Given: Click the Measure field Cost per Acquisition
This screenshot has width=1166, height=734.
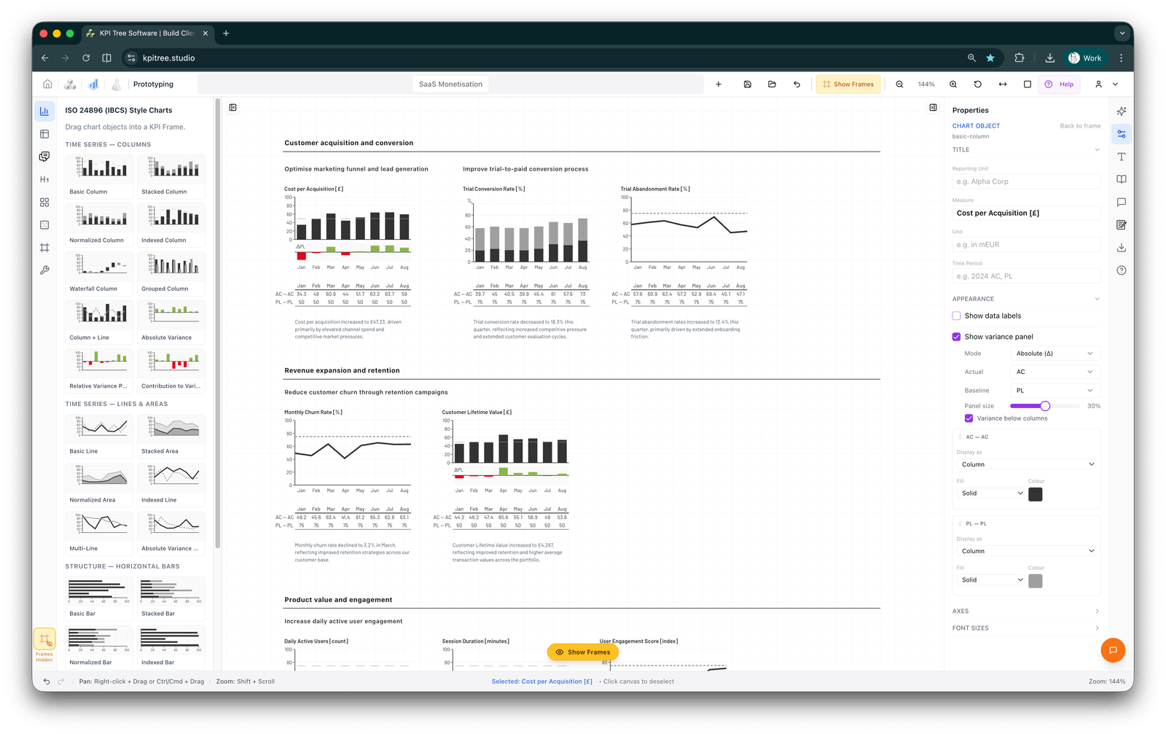Looking at the screenshot, I should (x=1026, y=213).
